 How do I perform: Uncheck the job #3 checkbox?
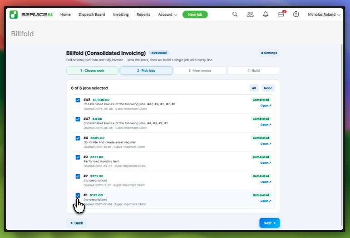point(78,157)
